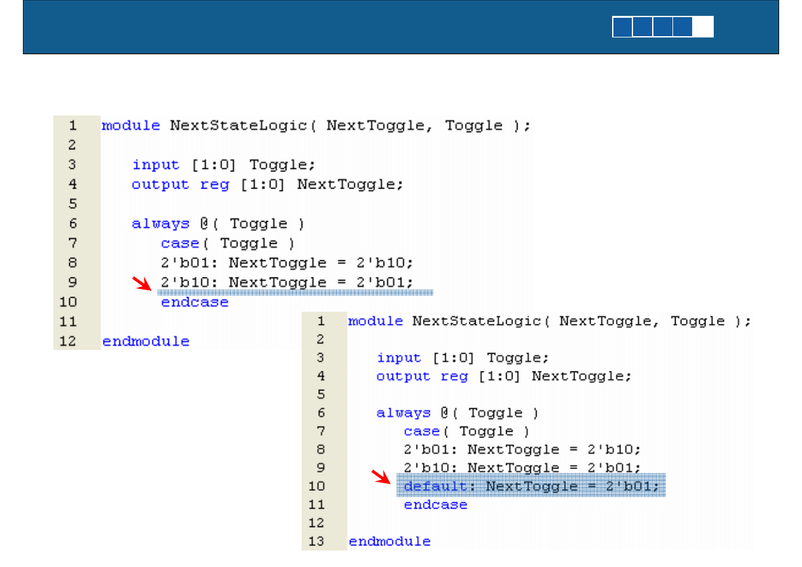Select the third blue square in header indicator

coord(663,27)
